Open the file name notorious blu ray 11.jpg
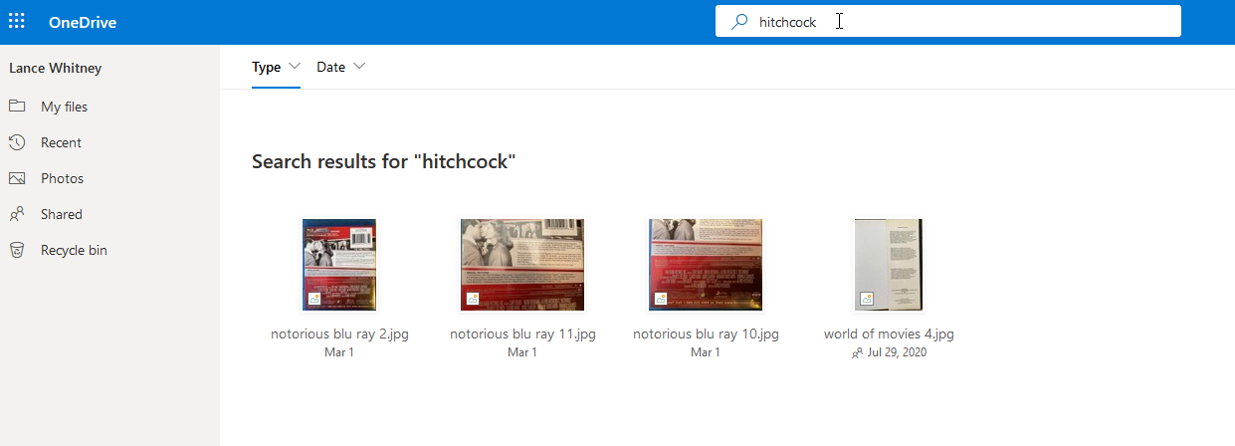The image size is (1235, 446). click(x=522, y=334)
